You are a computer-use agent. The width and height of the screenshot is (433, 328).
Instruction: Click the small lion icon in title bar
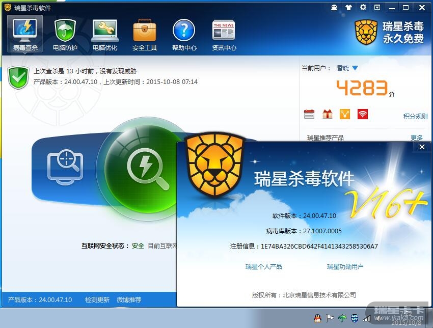point(8,8)
